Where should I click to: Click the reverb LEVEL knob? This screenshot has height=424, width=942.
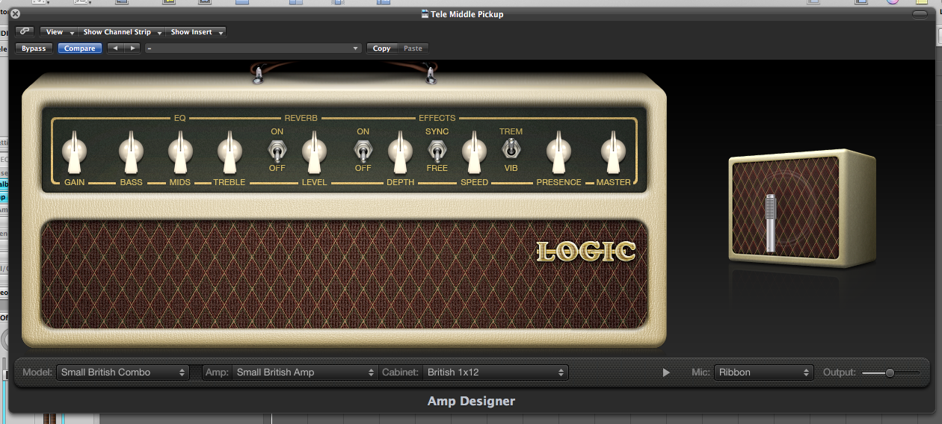314,152
